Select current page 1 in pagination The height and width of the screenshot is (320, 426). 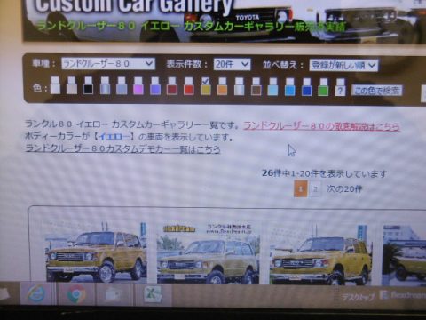click(301, 188)
